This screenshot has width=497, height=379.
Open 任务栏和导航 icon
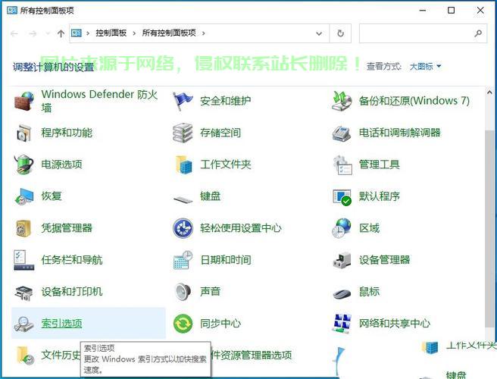click(x=23, y=260)
